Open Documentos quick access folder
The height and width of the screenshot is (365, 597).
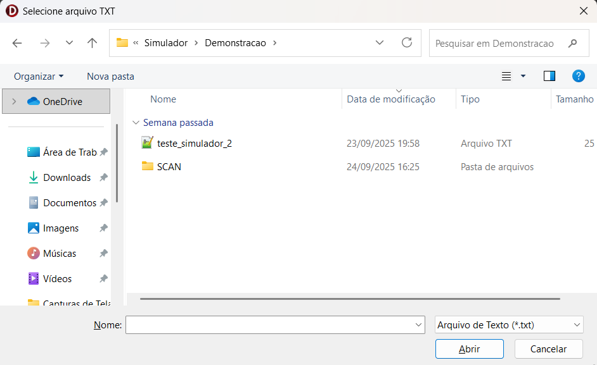pos(70,202)
